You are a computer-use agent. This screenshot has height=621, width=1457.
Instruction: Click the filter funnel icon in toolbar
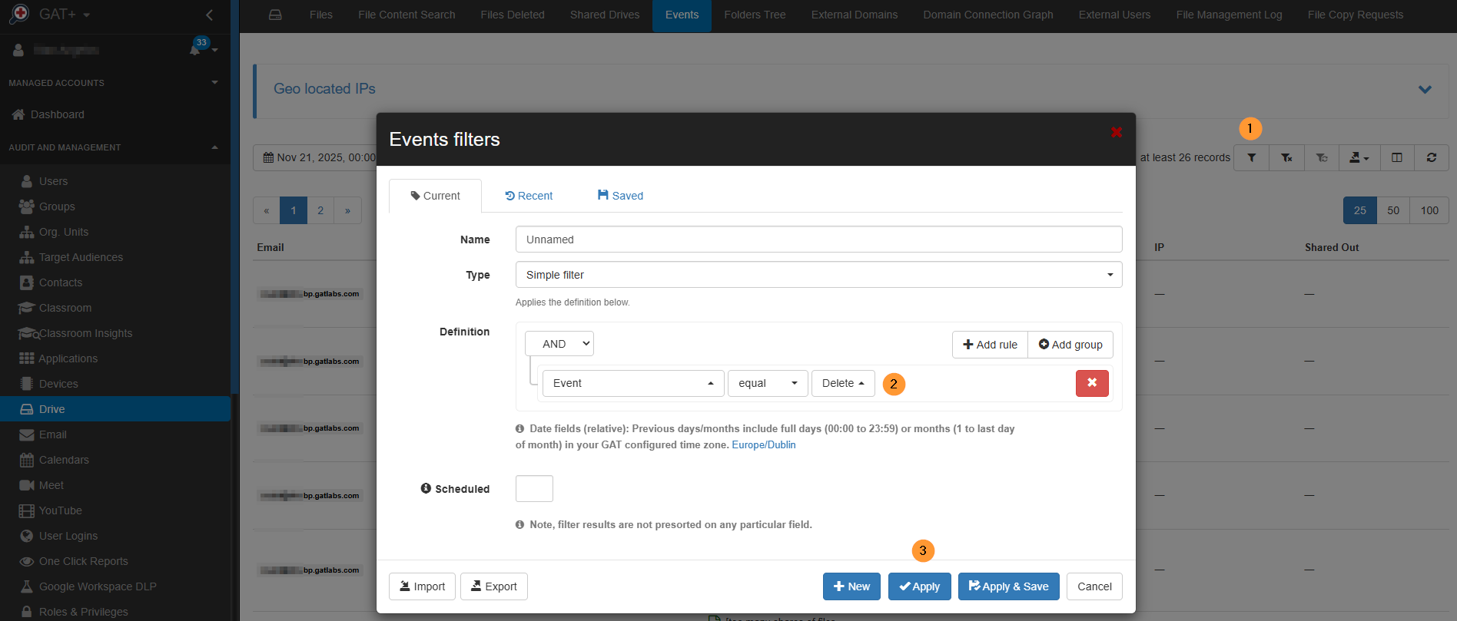point(1251,157)
